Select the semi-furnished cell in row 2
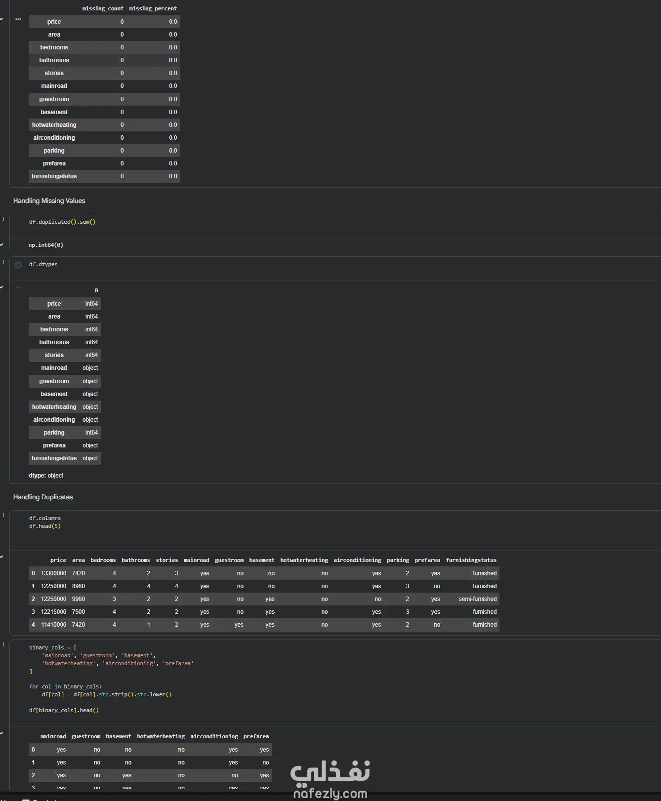The height and width of the screenshot is (801, 661). click(x=477, y=599)
